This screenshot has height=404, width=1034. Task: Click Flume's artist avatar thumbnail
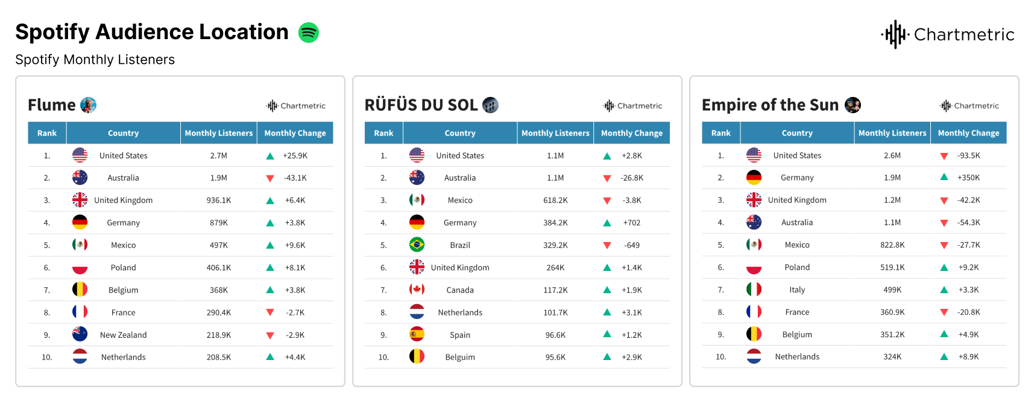89,105
